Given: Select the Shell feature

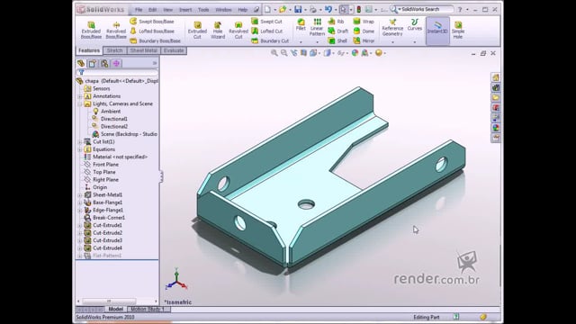Looking at the screenshot, I should 337,40.
